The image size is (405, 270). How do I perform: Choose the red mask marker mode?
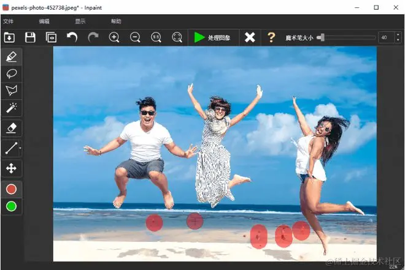(x=10, y=190)
